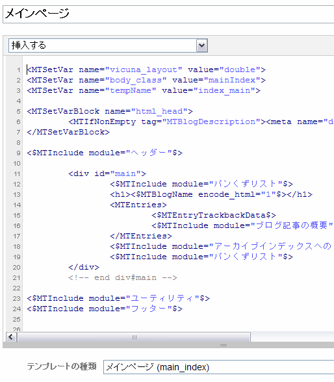The height and width of the screenshot is (382, 334).
Task: Click the MTSetVarBlock html_head opening tag
Action: (110, 111)
